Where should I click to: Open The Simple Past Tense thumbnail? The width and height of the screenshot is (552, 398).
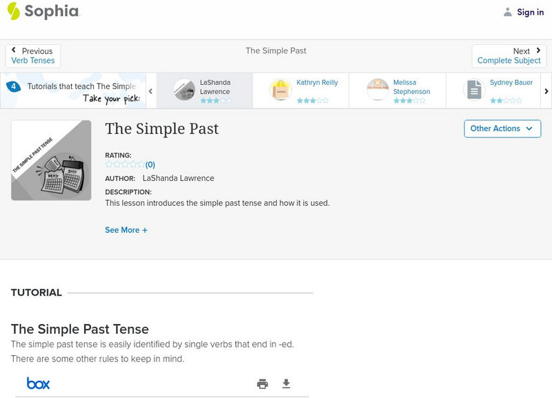[x=51, y=160]
